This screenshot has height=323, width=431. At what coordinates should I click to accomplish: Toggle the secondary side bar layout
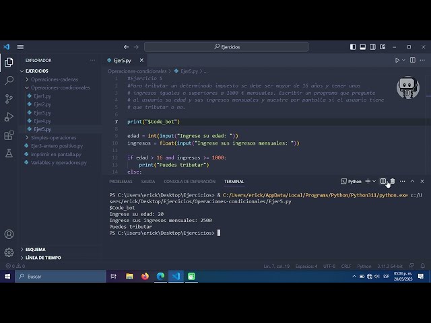click(x=372, y=47)
